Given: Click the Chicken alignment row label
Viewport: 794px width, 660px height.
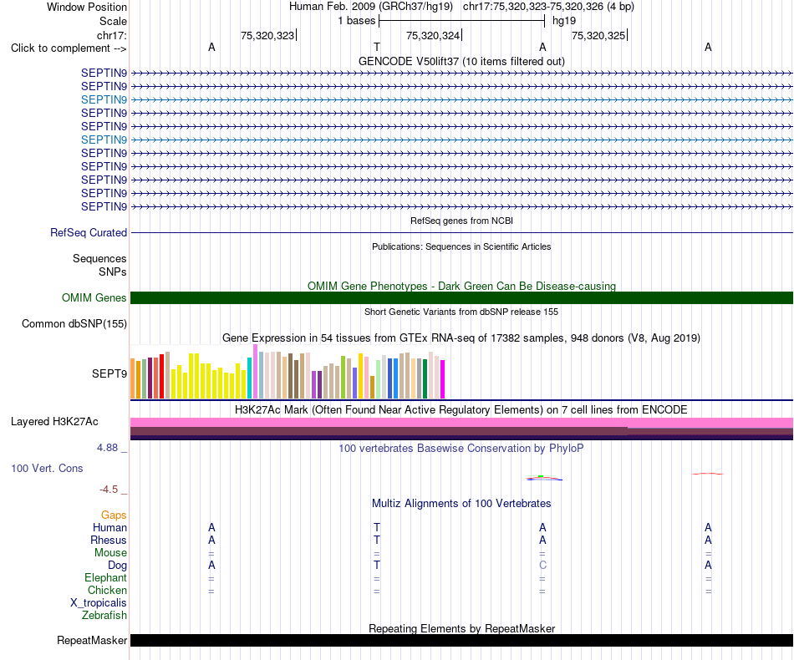Looking at the screenshot, I should (107, 590).
